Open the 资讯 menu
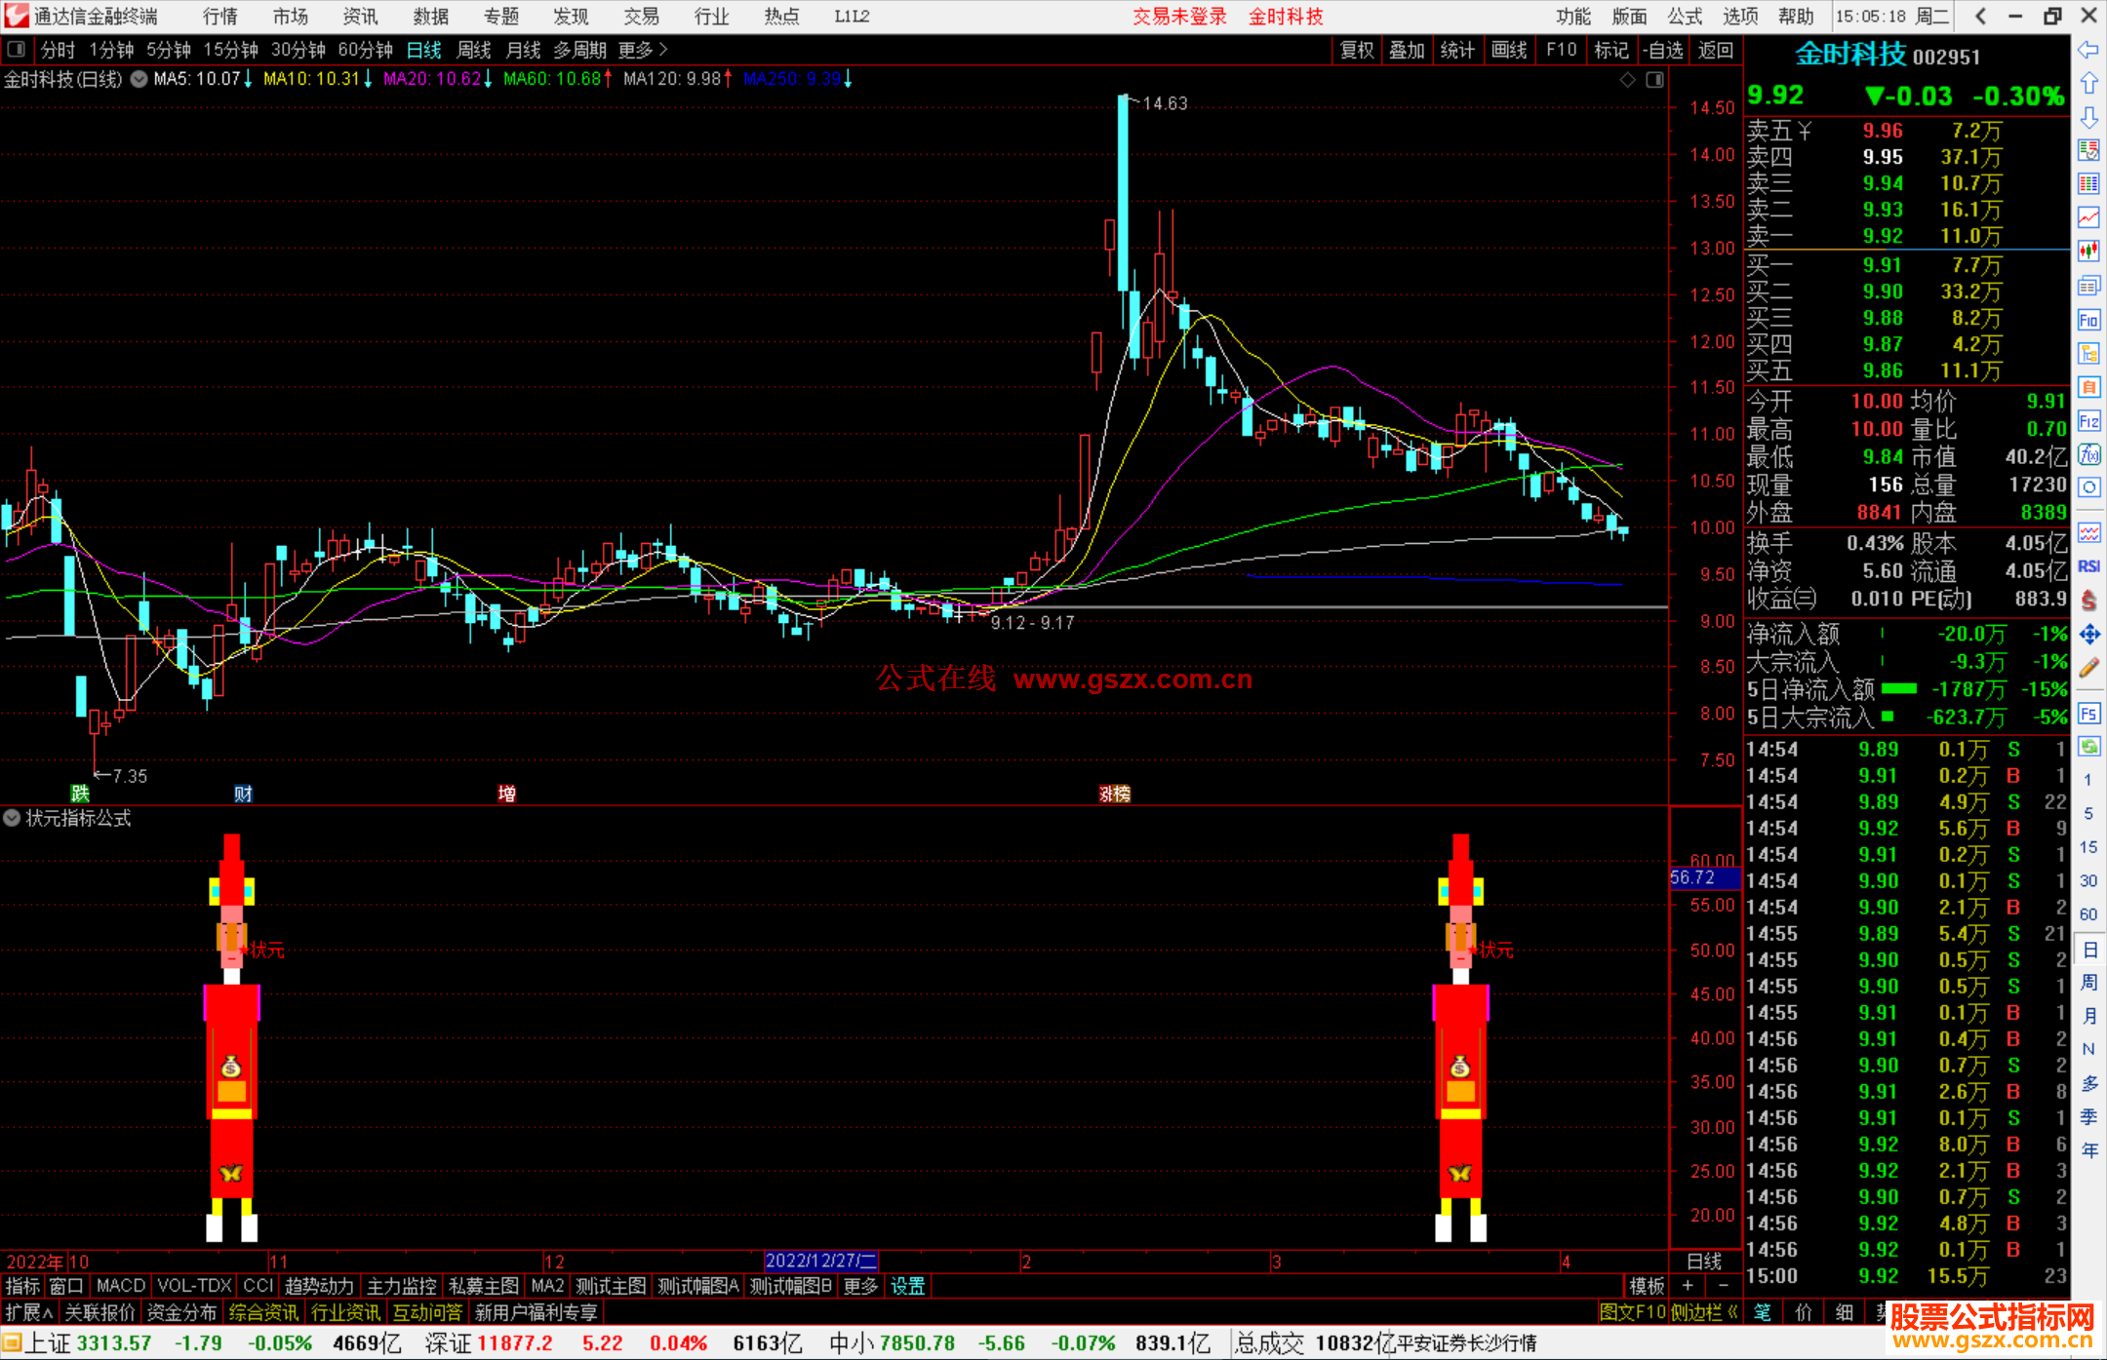 [360, 16]
